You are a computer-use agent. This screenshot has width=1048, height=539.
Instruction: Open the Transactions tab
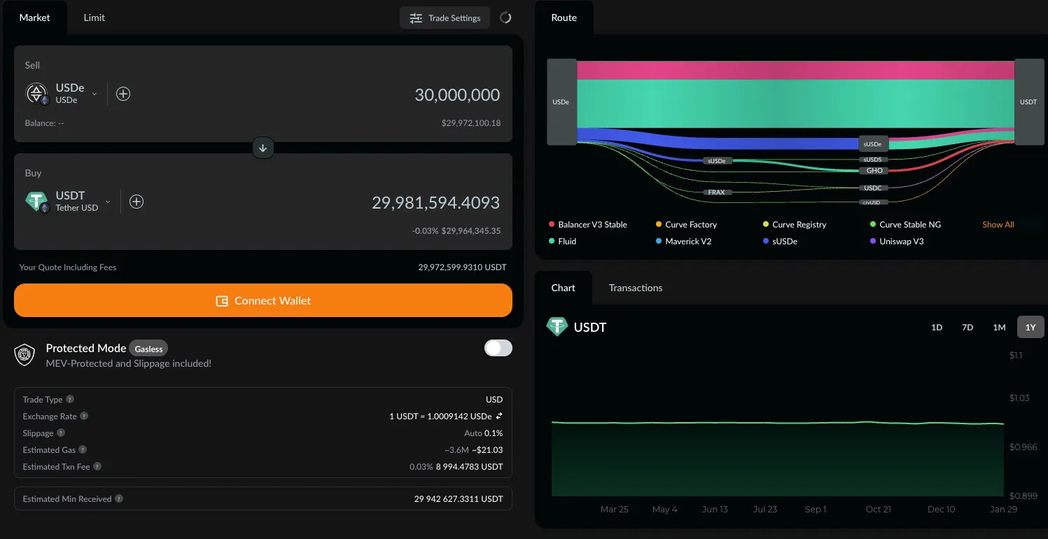pos(636,288)
